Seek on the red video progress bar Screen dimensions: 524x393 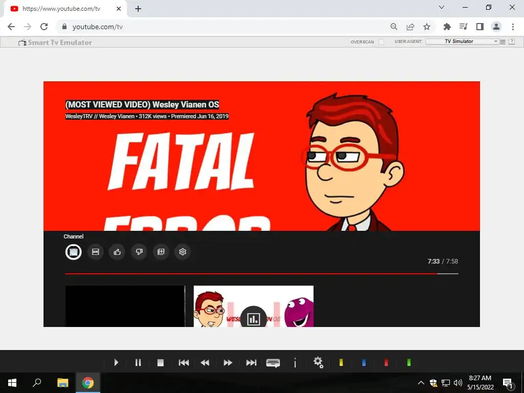coord(261,273)
